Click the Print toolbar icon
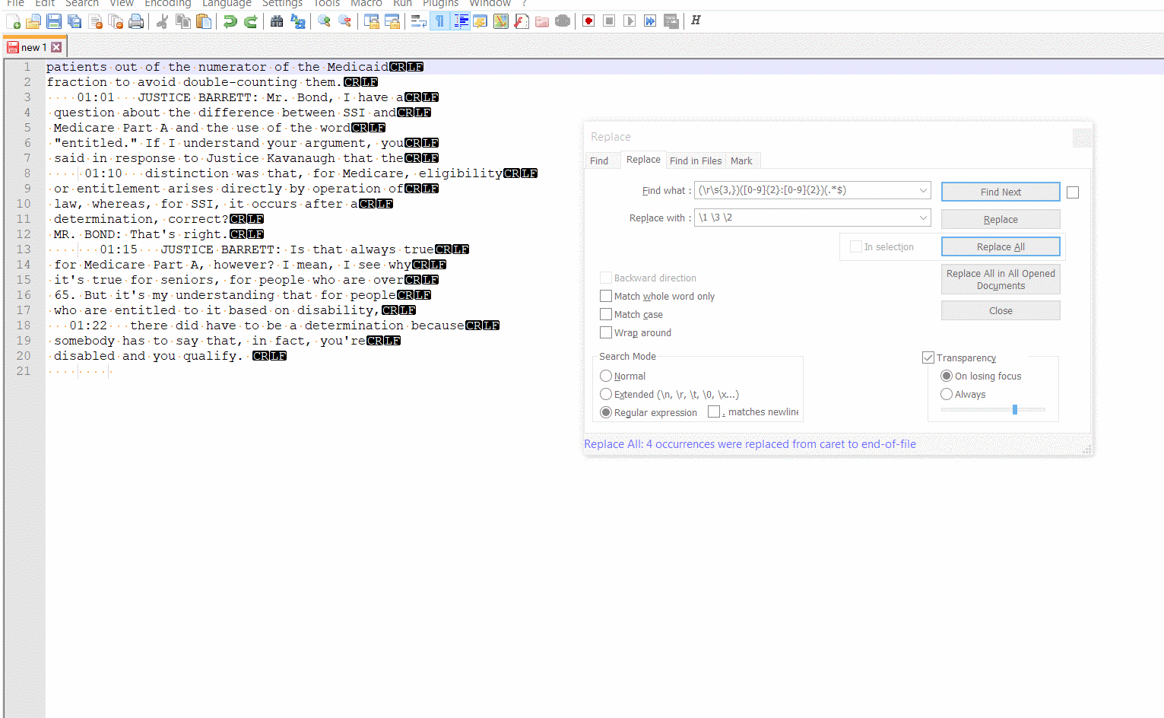 [x=136, y=21]
